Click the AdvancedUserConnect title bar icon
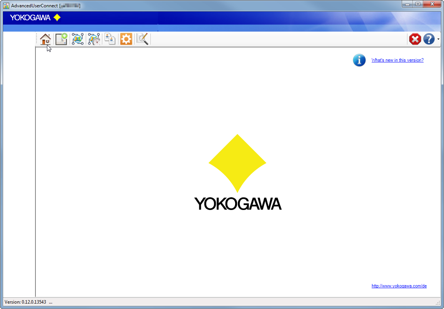This screenshot has height=309, width=444. coord(6,6)
